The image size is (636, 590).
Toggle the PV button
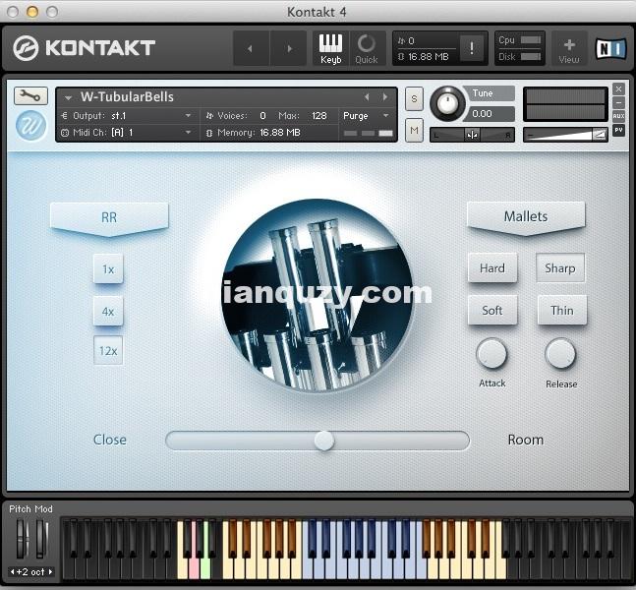[x=618, y=130]
